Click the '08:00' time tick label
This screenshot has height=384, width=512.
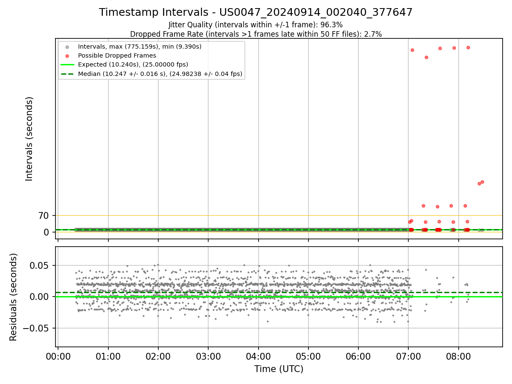pyautogui.click(x=458, y=356)
